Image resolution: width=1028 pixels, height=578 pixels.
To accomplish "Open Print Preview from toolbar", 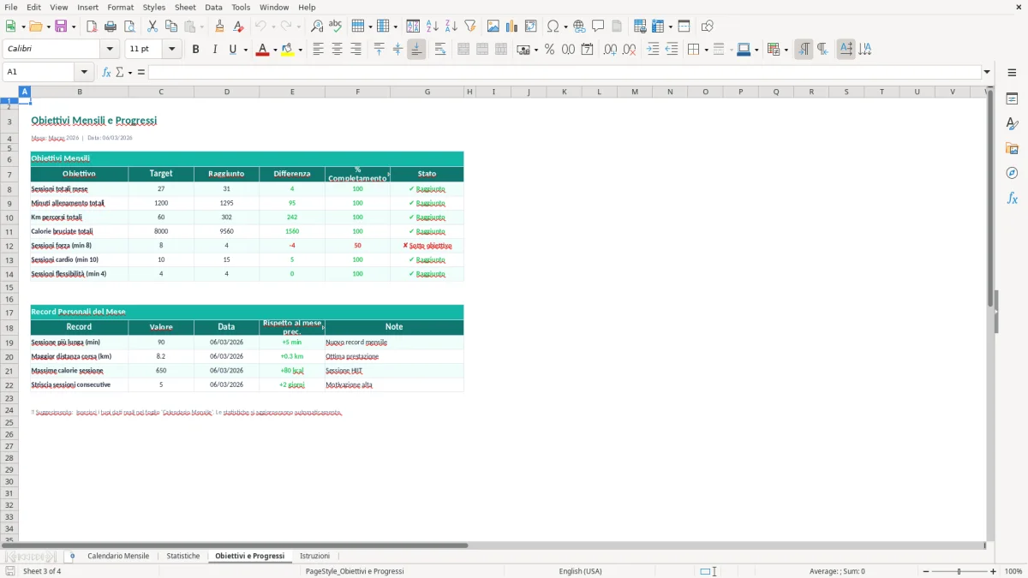I will [x=129, y=27].
